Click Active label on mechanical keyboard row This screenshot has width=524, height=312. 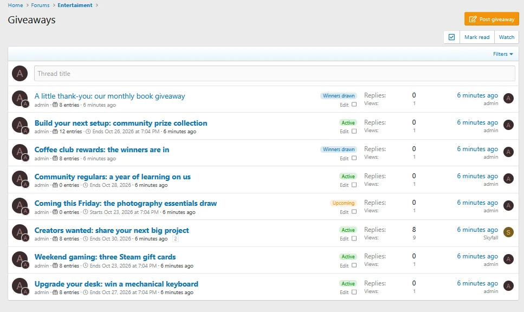click(348, 284)
